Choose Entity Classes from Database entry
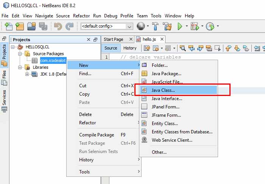The height and width of the screenshot is (184, 265). click(178, 132)
